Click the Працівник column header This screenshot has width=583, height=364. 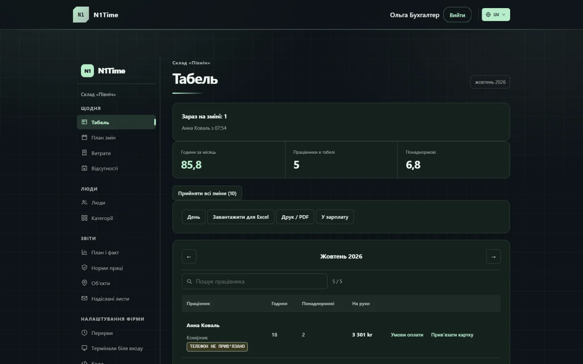coord(198,304)
